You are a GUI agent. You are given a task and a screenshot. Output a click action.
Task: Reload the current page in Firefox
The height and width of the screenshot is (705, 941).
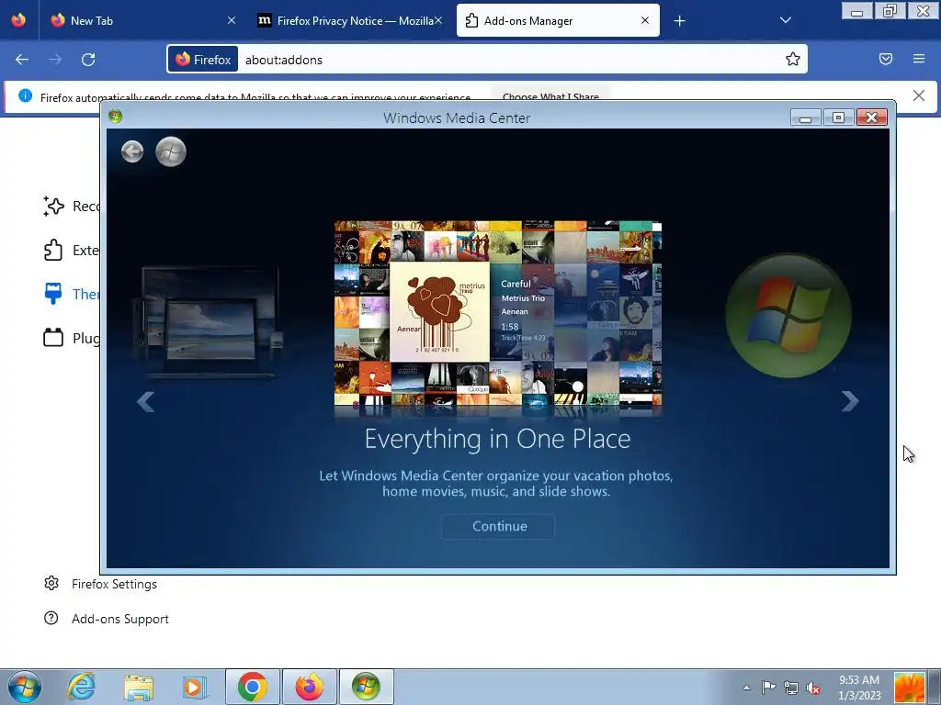click(88, 60)
